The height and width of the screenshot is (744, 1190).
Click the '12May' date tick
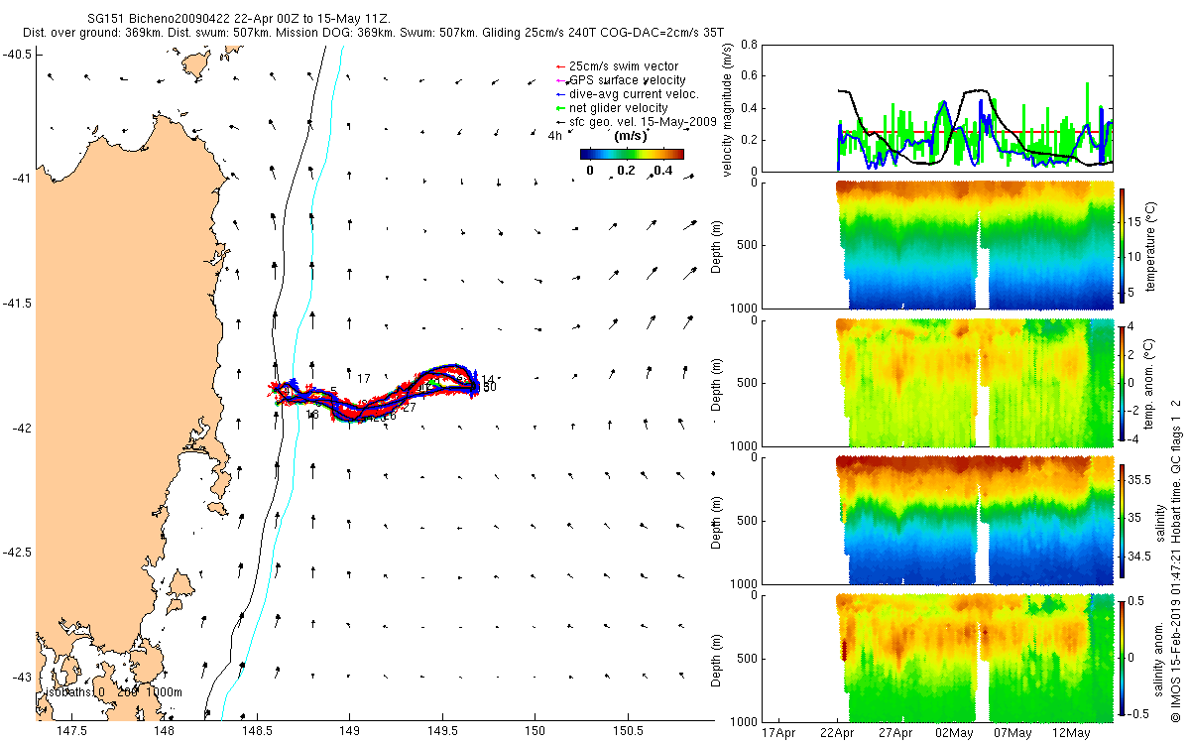pos(1070,732)
